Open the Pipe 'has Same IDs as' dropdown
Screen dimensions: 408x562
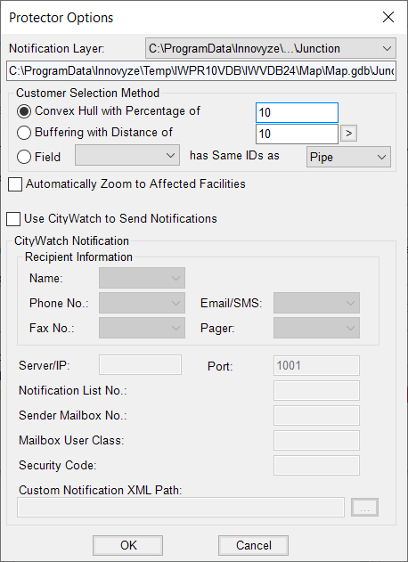coord(348,157)
